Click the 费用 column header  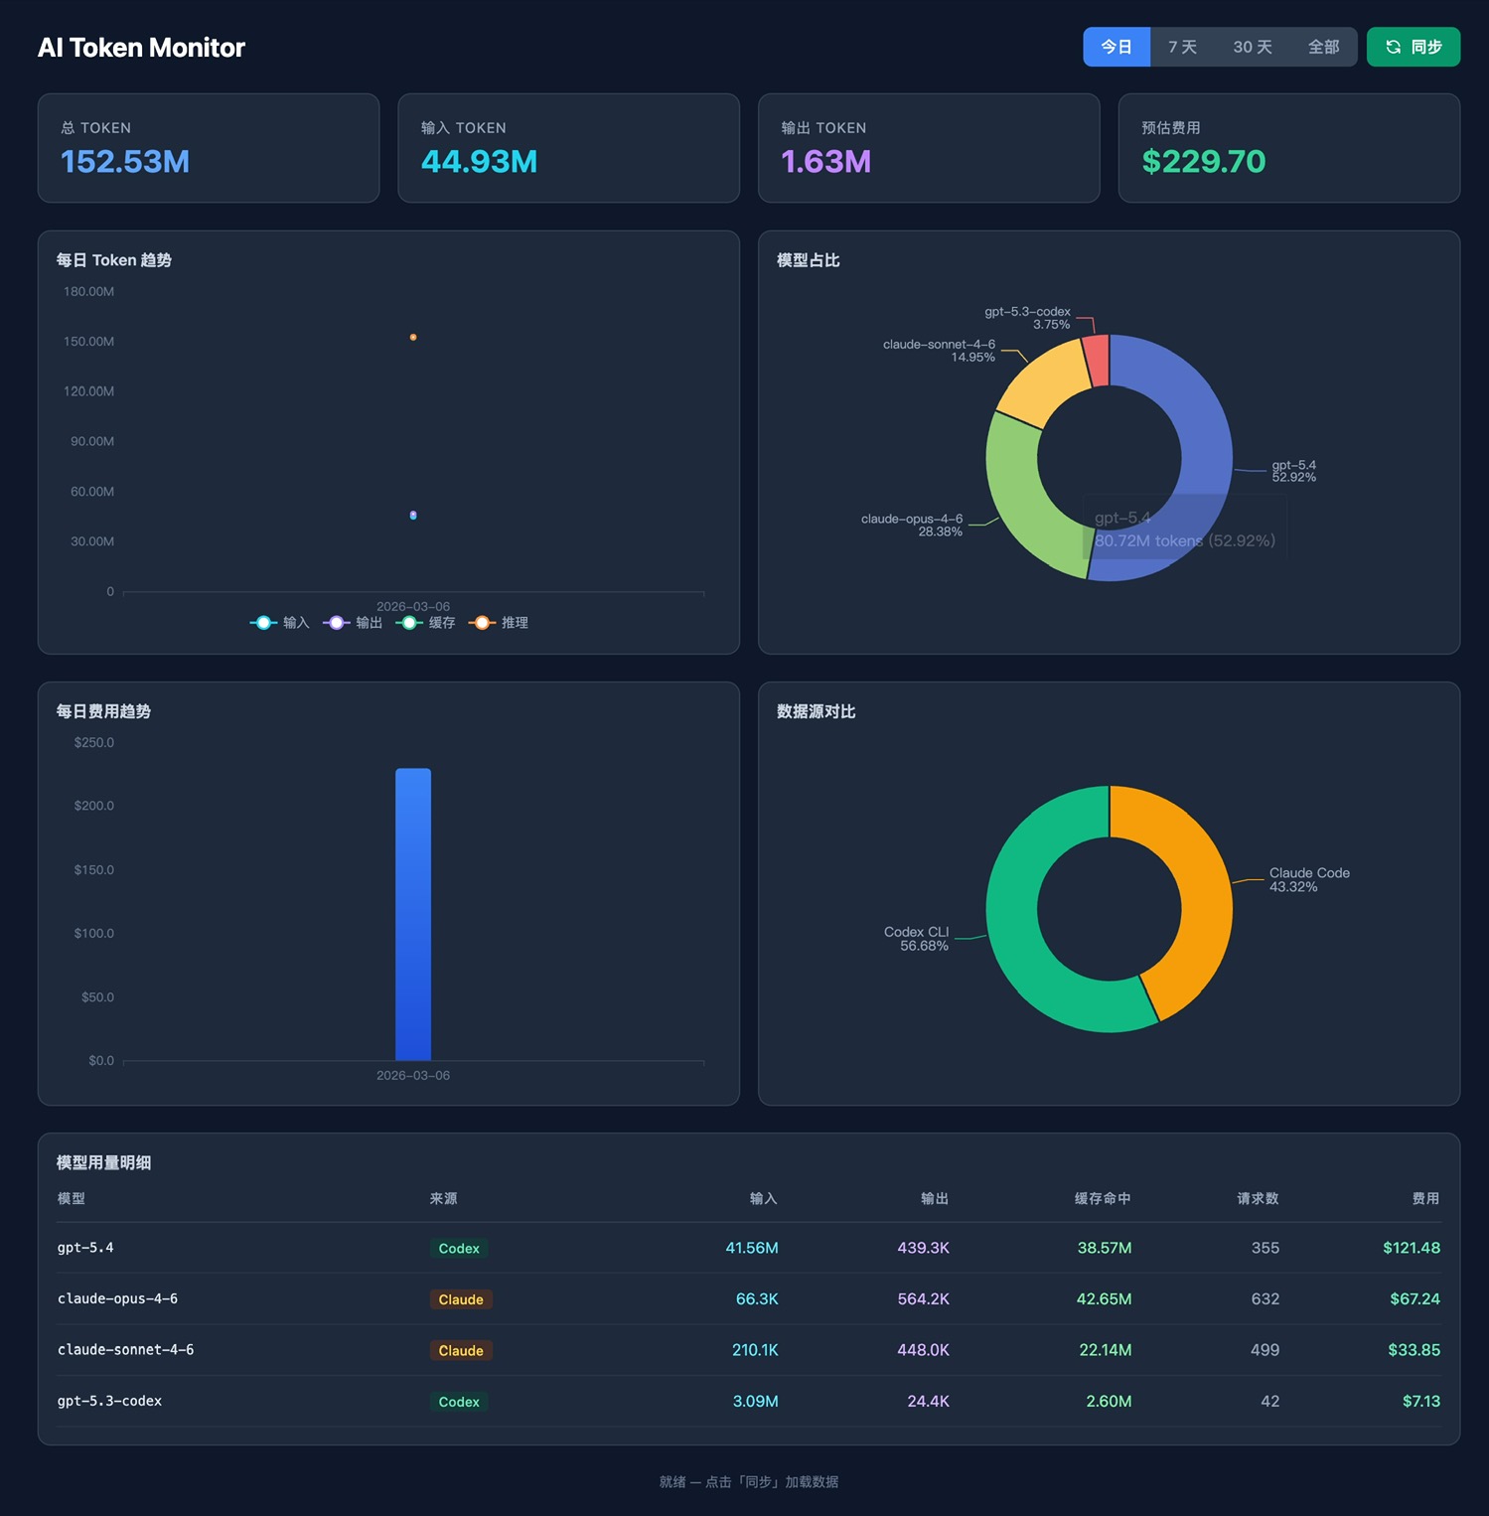pyautogui.click(x=1425, y=1199)
